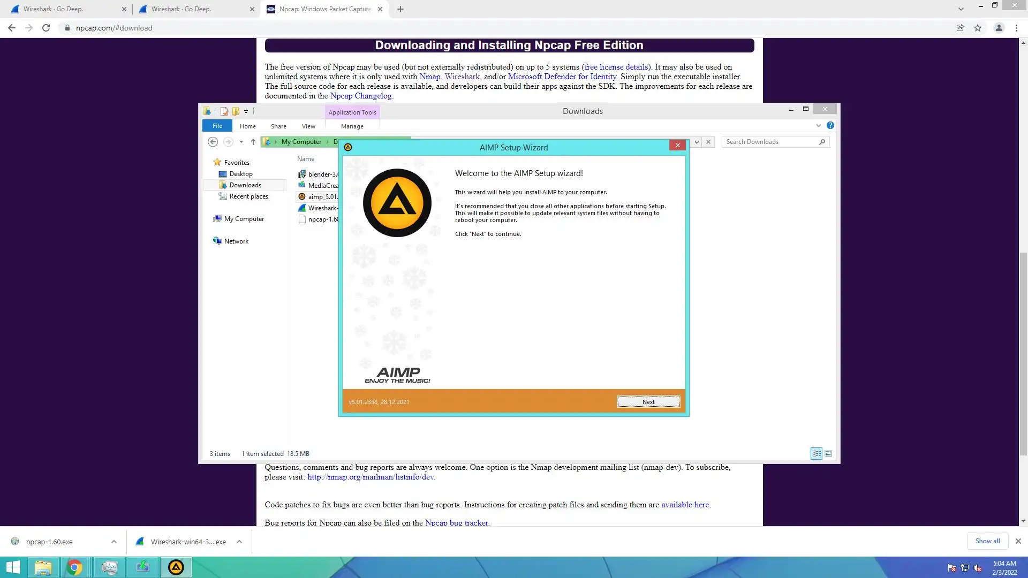Switch to the View ribbon tab

308,126
